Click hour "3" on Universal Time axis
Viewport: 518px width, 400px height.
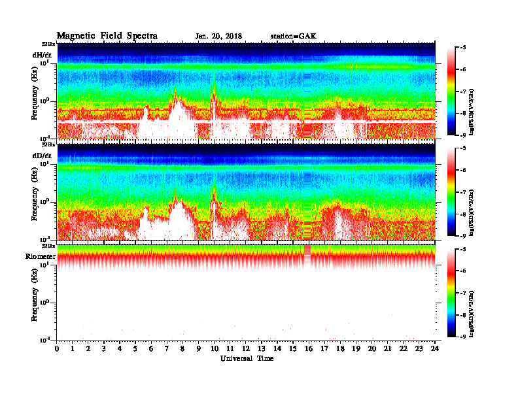[105, 349]
